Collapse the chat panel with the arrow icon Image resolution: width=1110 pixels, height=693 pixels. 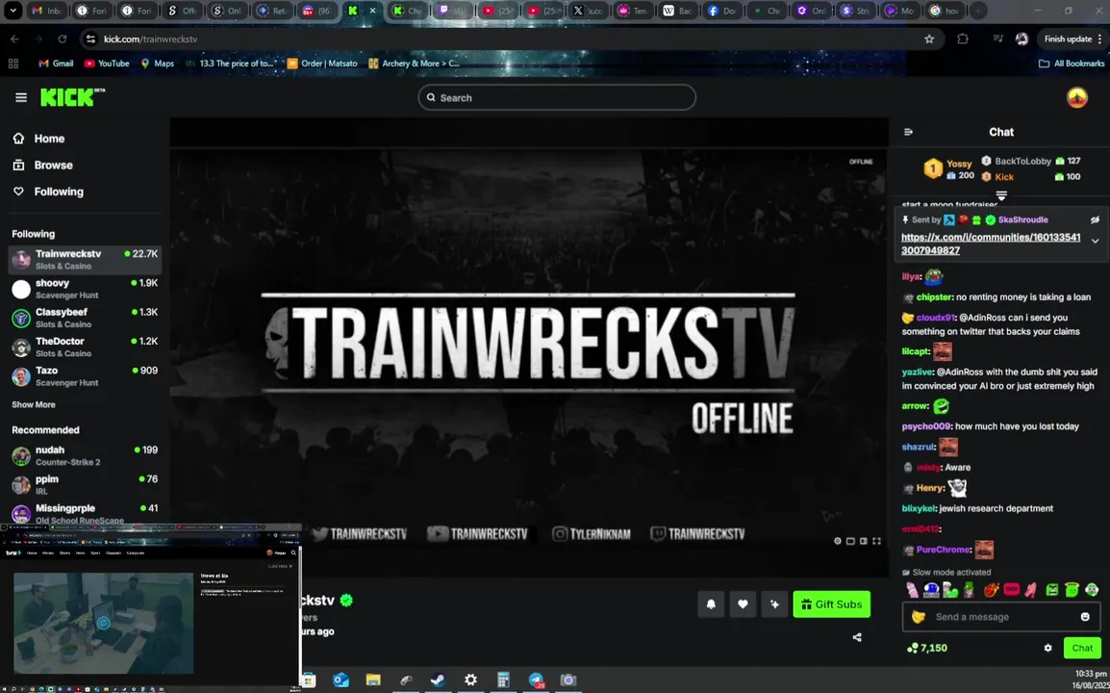[x=908, y=132]
